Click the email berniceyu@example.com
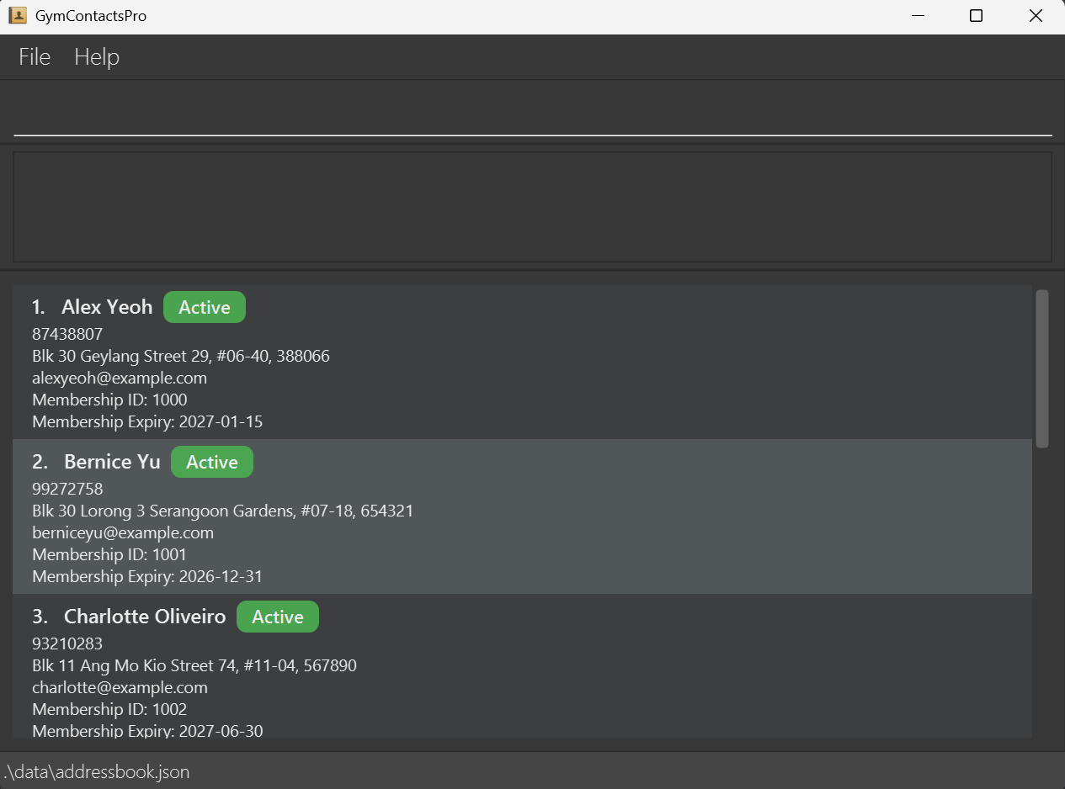This screenshot has height=789, width=1065. pos(123,532)
